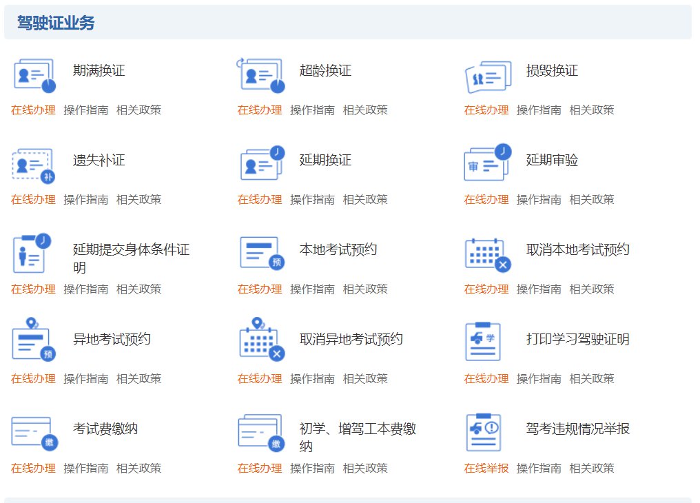Screen dimensions: 700x503
Task: Click 在线办理 under 本地考试预约
Action: click(x=260, y=289)
